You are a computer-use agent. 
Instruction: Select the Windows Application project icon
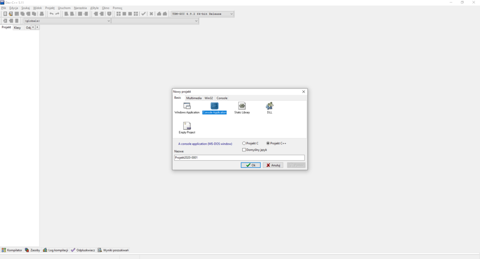pos(187,106)
